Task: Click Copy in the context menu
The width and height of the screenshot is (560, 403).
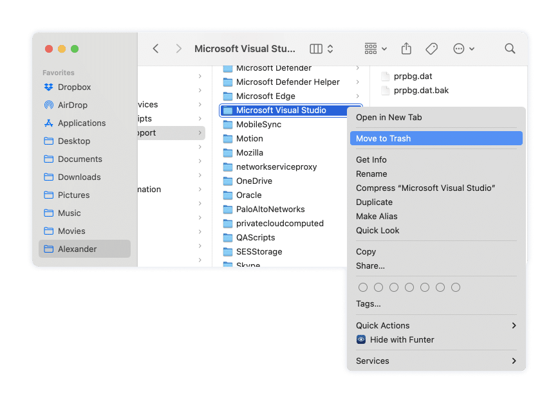Action: tap(436, 252)
